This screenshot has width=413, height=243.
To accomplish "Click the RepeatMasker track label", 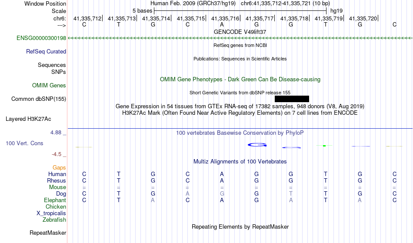I will pyautogui.click(x=48, y=233).
